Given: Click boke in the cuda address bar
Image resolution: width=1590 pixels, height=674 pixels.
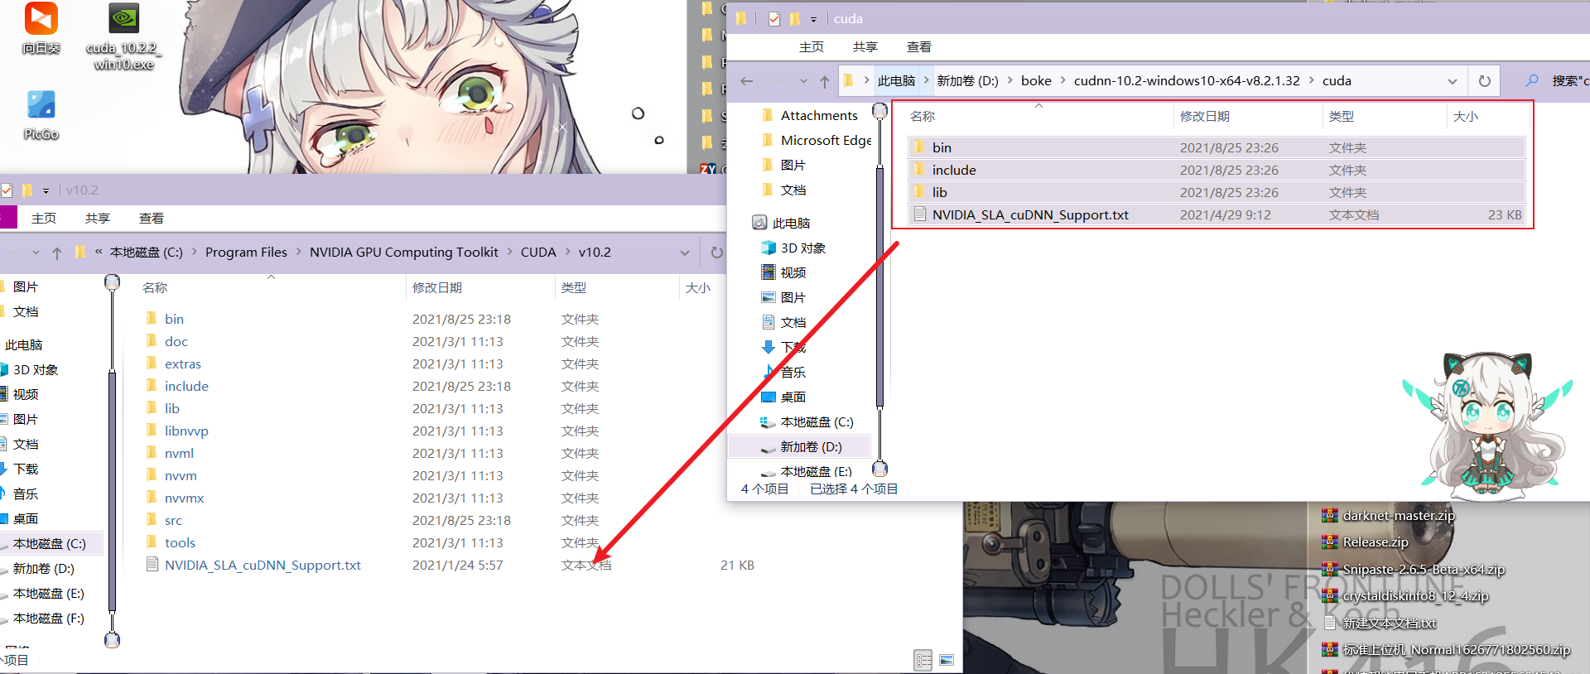Looking at the screenshot, I should point(1036,80).
